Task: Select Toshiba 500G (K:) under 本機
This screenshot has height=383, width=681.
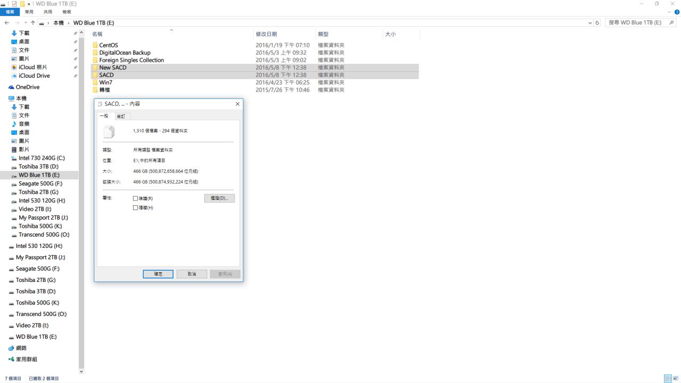Action: point(40,226)
